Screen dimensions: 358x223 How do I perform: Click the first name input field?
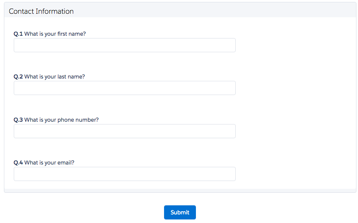point(124,45)
